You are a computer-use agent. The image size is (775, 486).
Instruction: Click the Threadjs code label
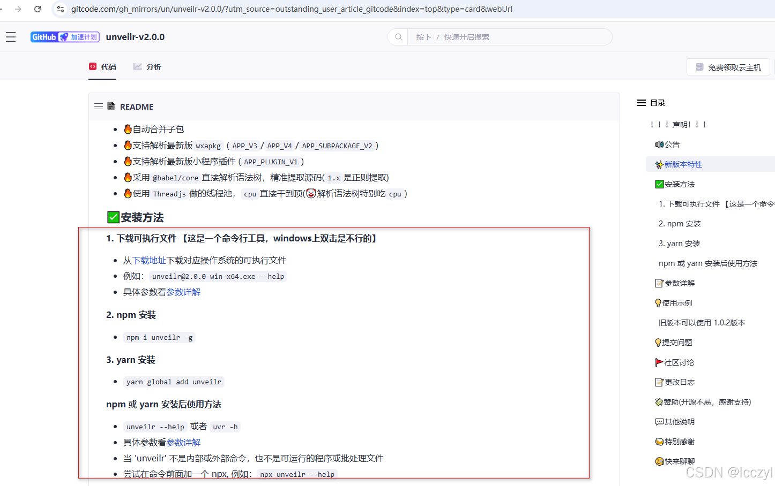click(x=169, y=194)
